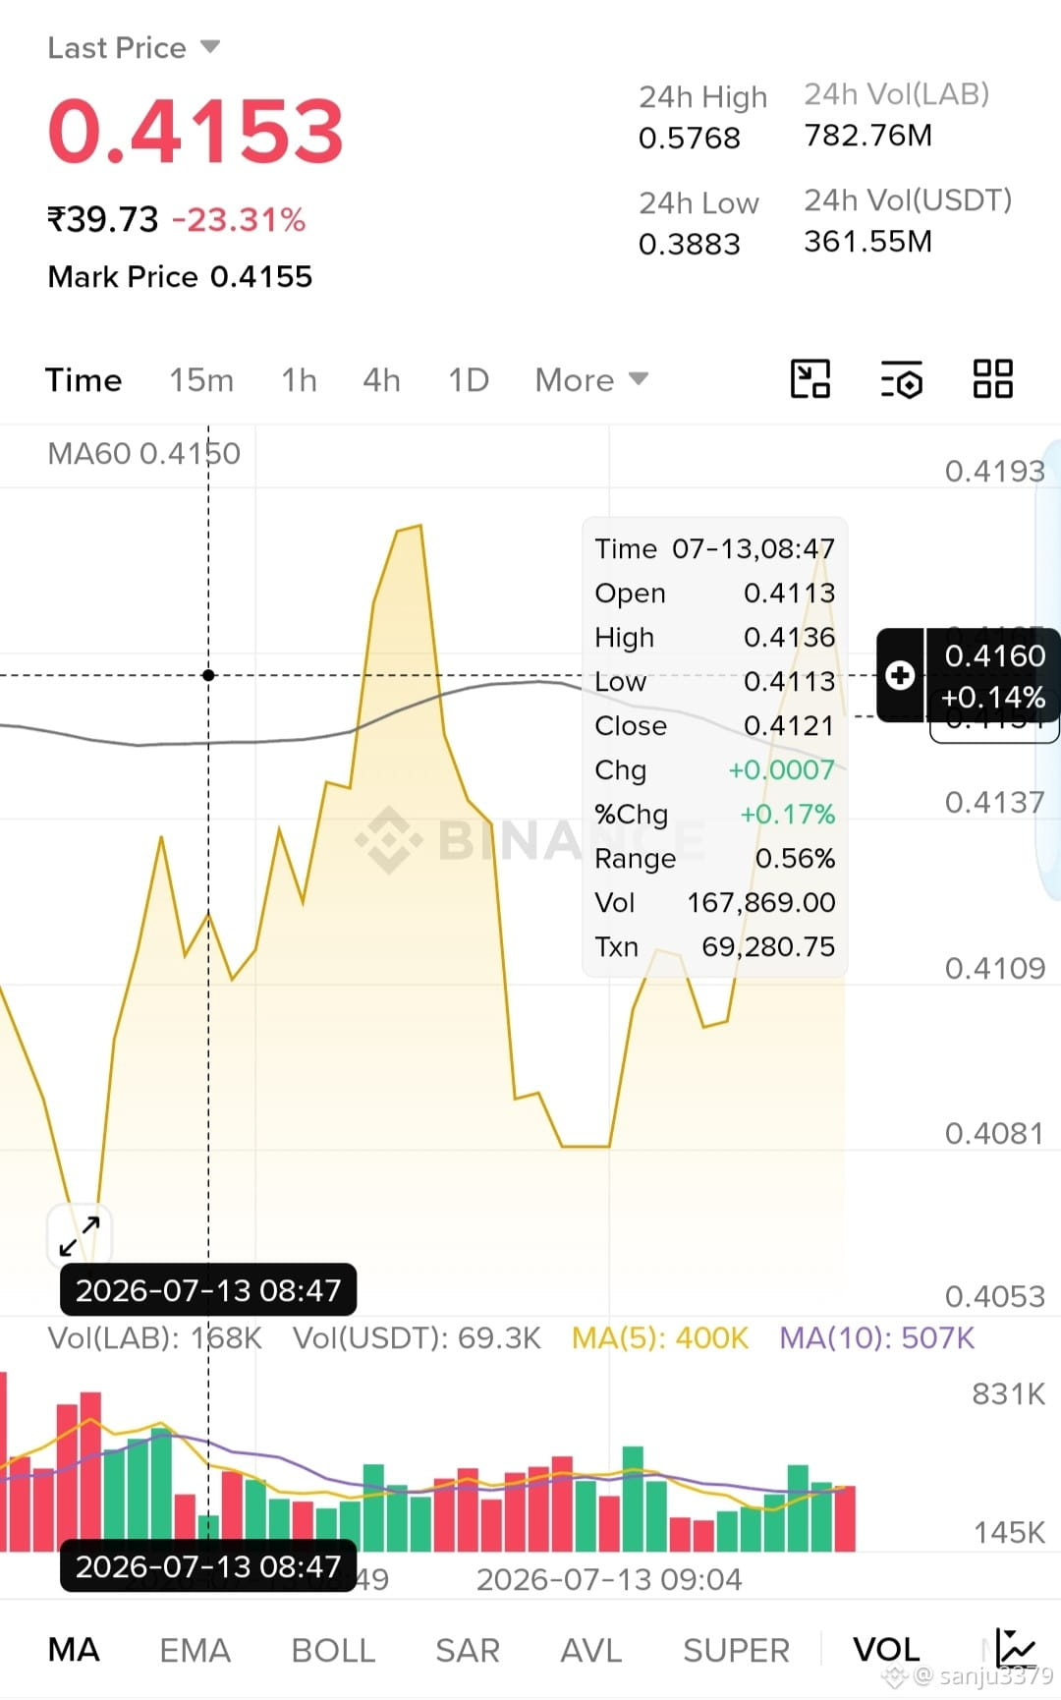This screenshot has height=1700, width=1061.
Task: Open the chart drawing tools icon
Action: pos(810,379)
